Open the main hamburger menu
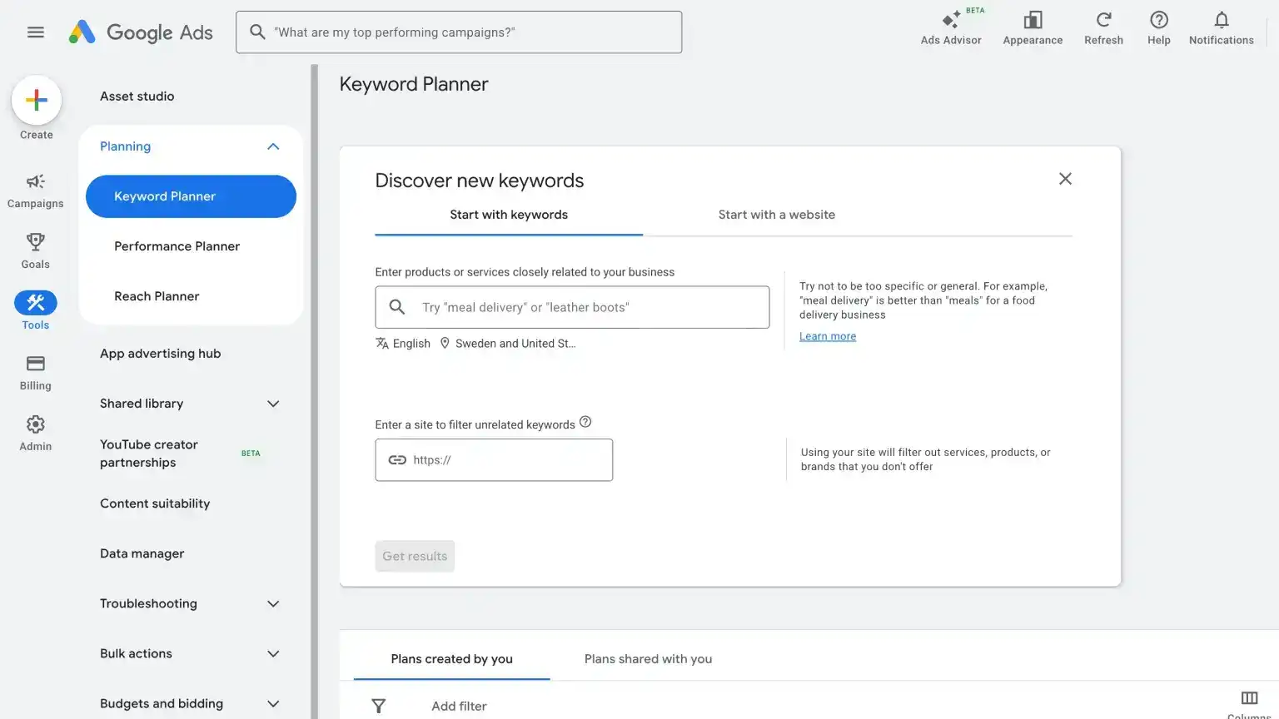The image size is (1279, 719). click(x=36, y=32)
